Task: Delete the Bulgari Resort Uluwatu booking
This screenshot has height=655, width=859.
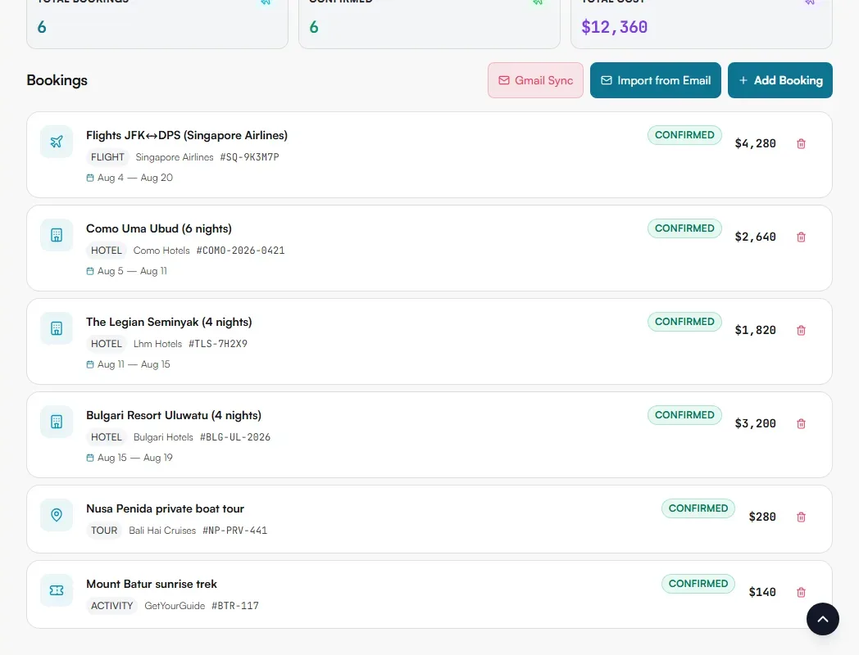Action: pyautogui.click(x=801, y=423)
